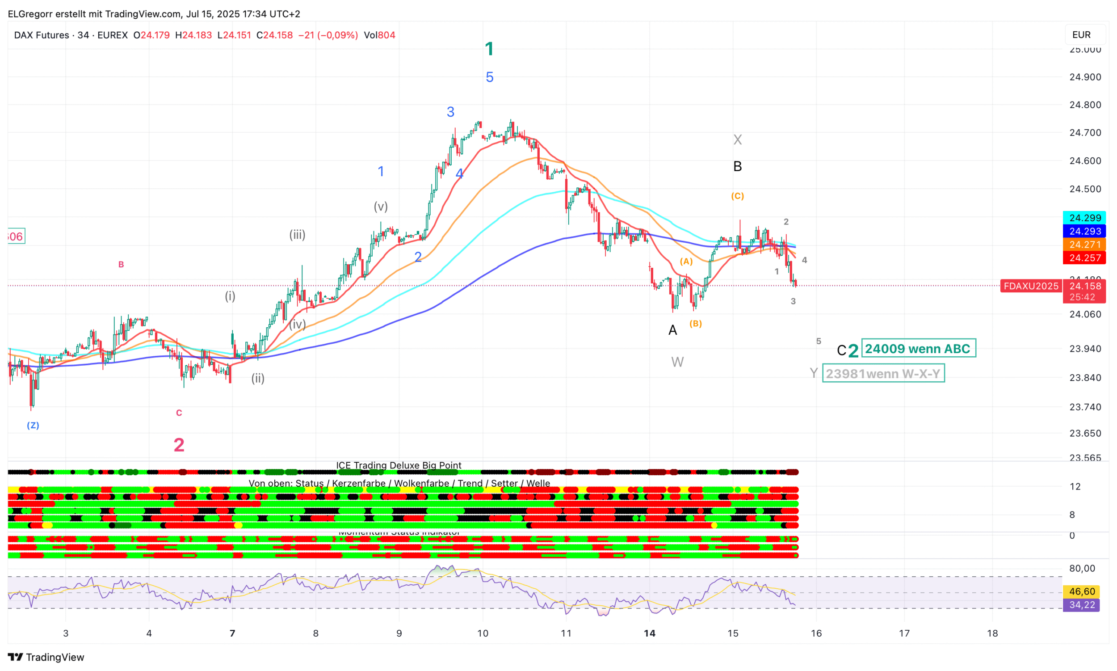Select the large green wave 1 label
The width and height of the screenshot is (1117, 671).
tap(489, 48)
